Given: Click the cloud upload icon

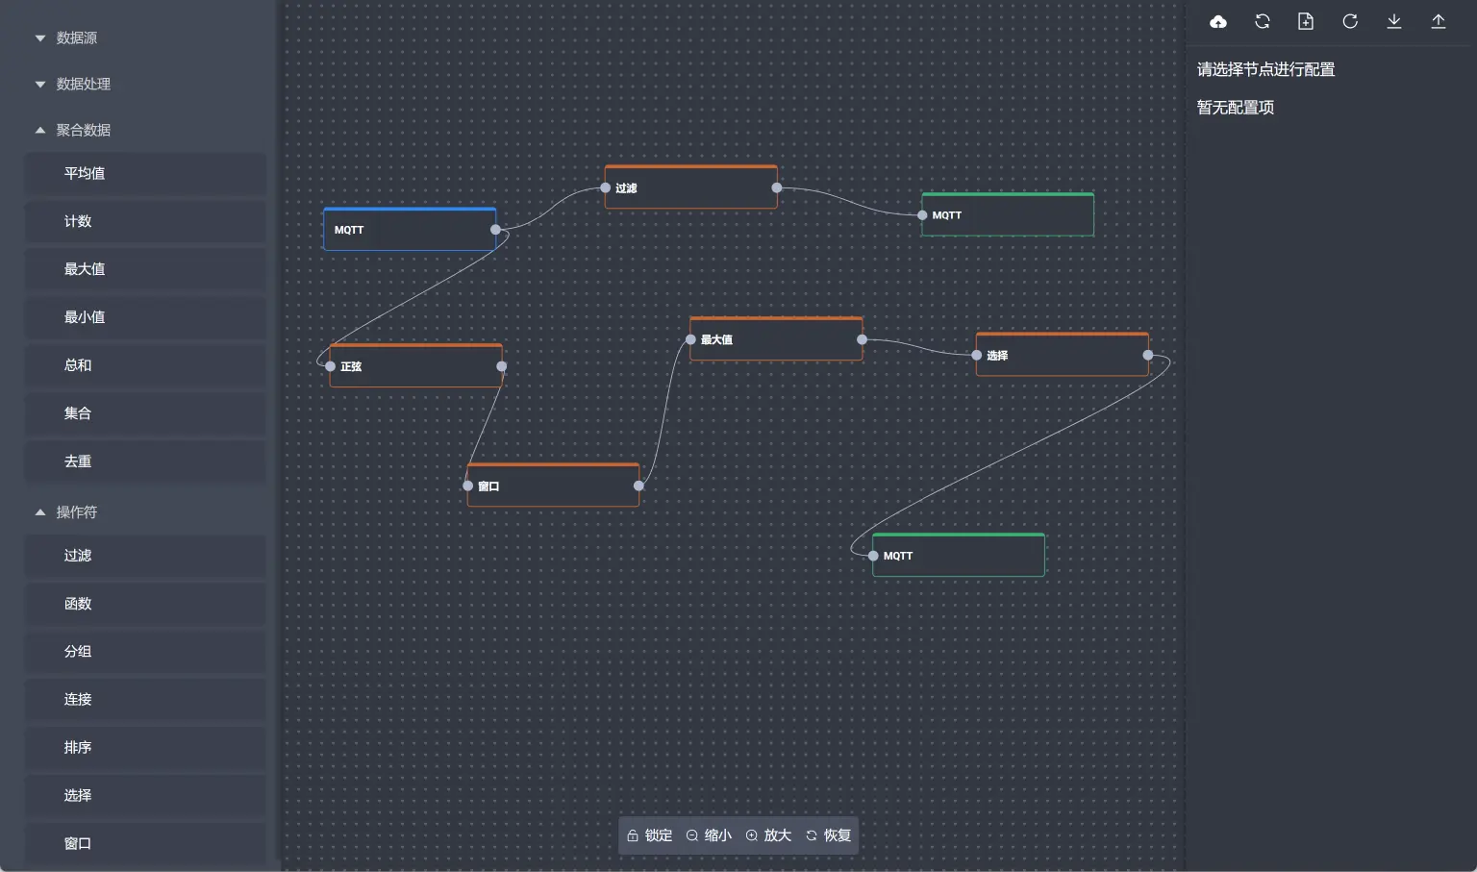Looking at the screenshot, I should coord(1218,22).
